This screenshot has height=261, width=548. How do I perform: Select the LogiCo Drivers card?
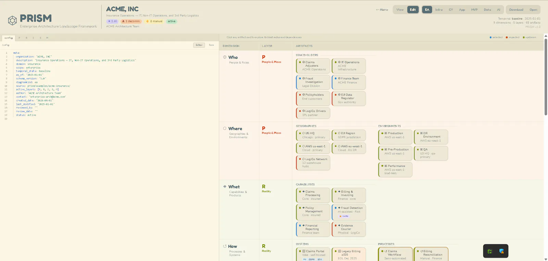tap(313, 113)
